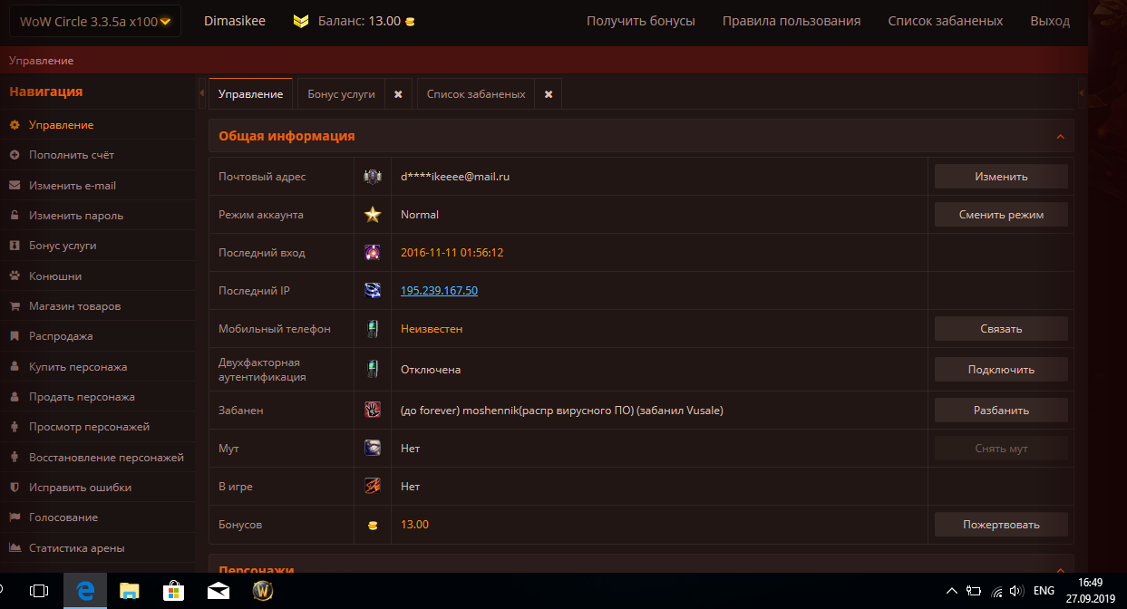Close the Бонус услуги tab
The width and height of the screenshot is (1127, 609).
click(398, 94)
